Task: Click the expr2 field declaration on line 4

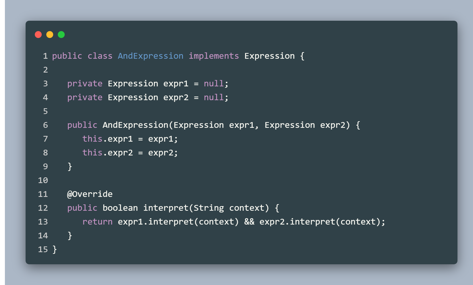Action: pos(176,98)
